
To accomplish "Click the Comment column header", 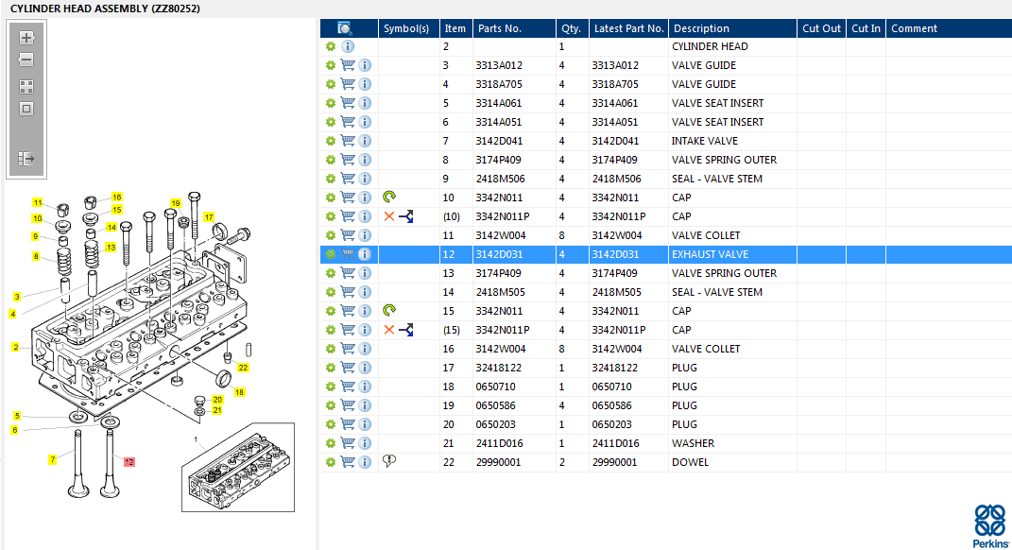I will [949, 28].
